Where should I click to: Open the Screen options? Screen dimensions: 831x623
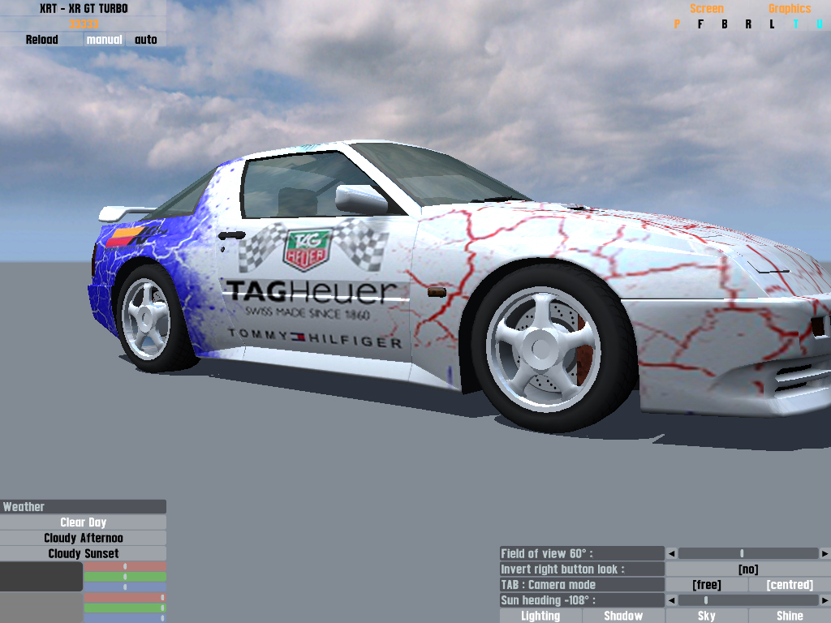point(707,8)
